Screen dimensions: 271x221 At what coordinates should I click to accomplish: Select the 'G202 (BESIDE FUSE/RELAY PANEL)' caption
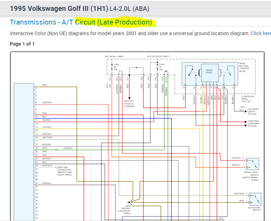(124, 209)
